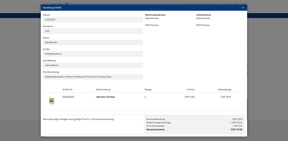Screen dimensions: 288x141
Task: Select article number 60430003
Action: coord(68,97)
